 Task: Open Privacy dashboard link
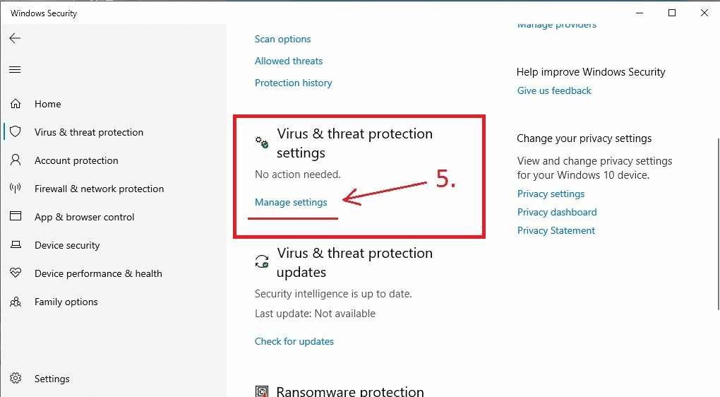pyautogui.click(x=557, y=212)
